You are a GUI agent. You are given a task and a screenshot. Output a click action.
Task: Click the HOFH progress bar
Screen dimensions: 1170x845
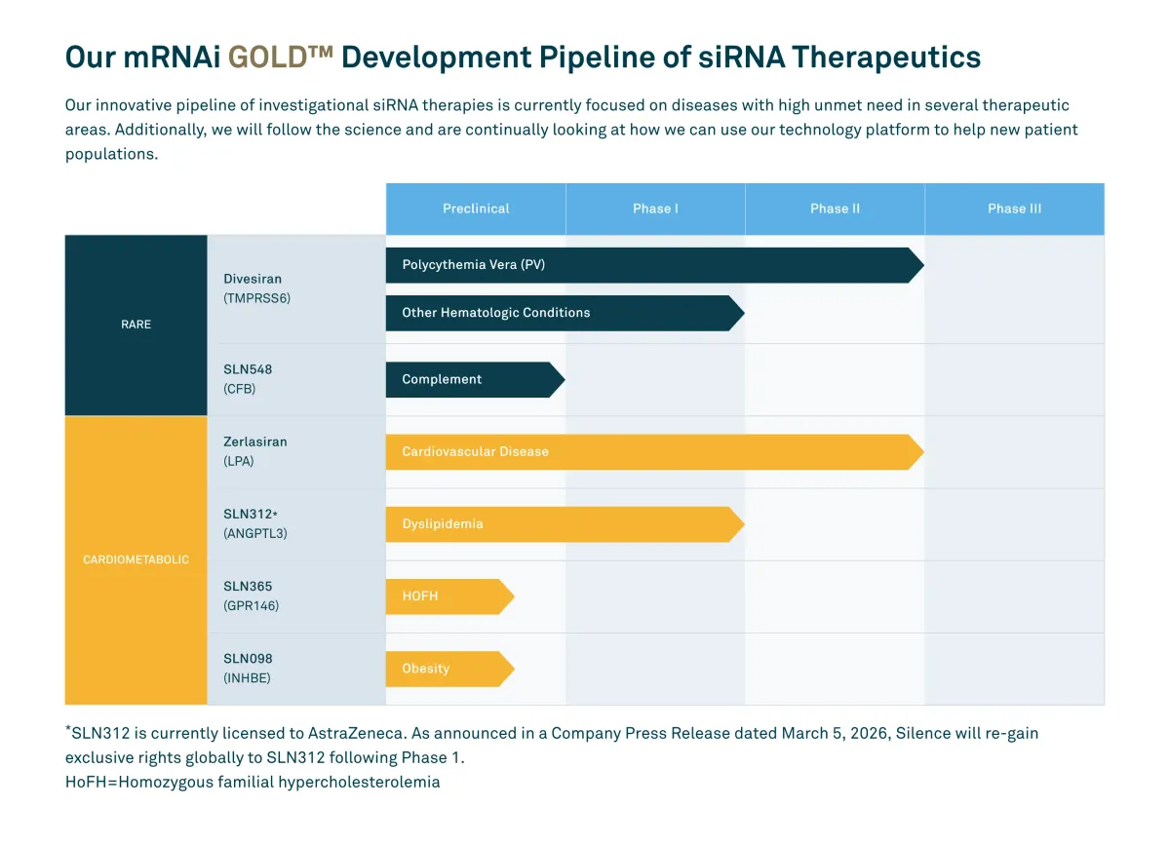(449, 596)
